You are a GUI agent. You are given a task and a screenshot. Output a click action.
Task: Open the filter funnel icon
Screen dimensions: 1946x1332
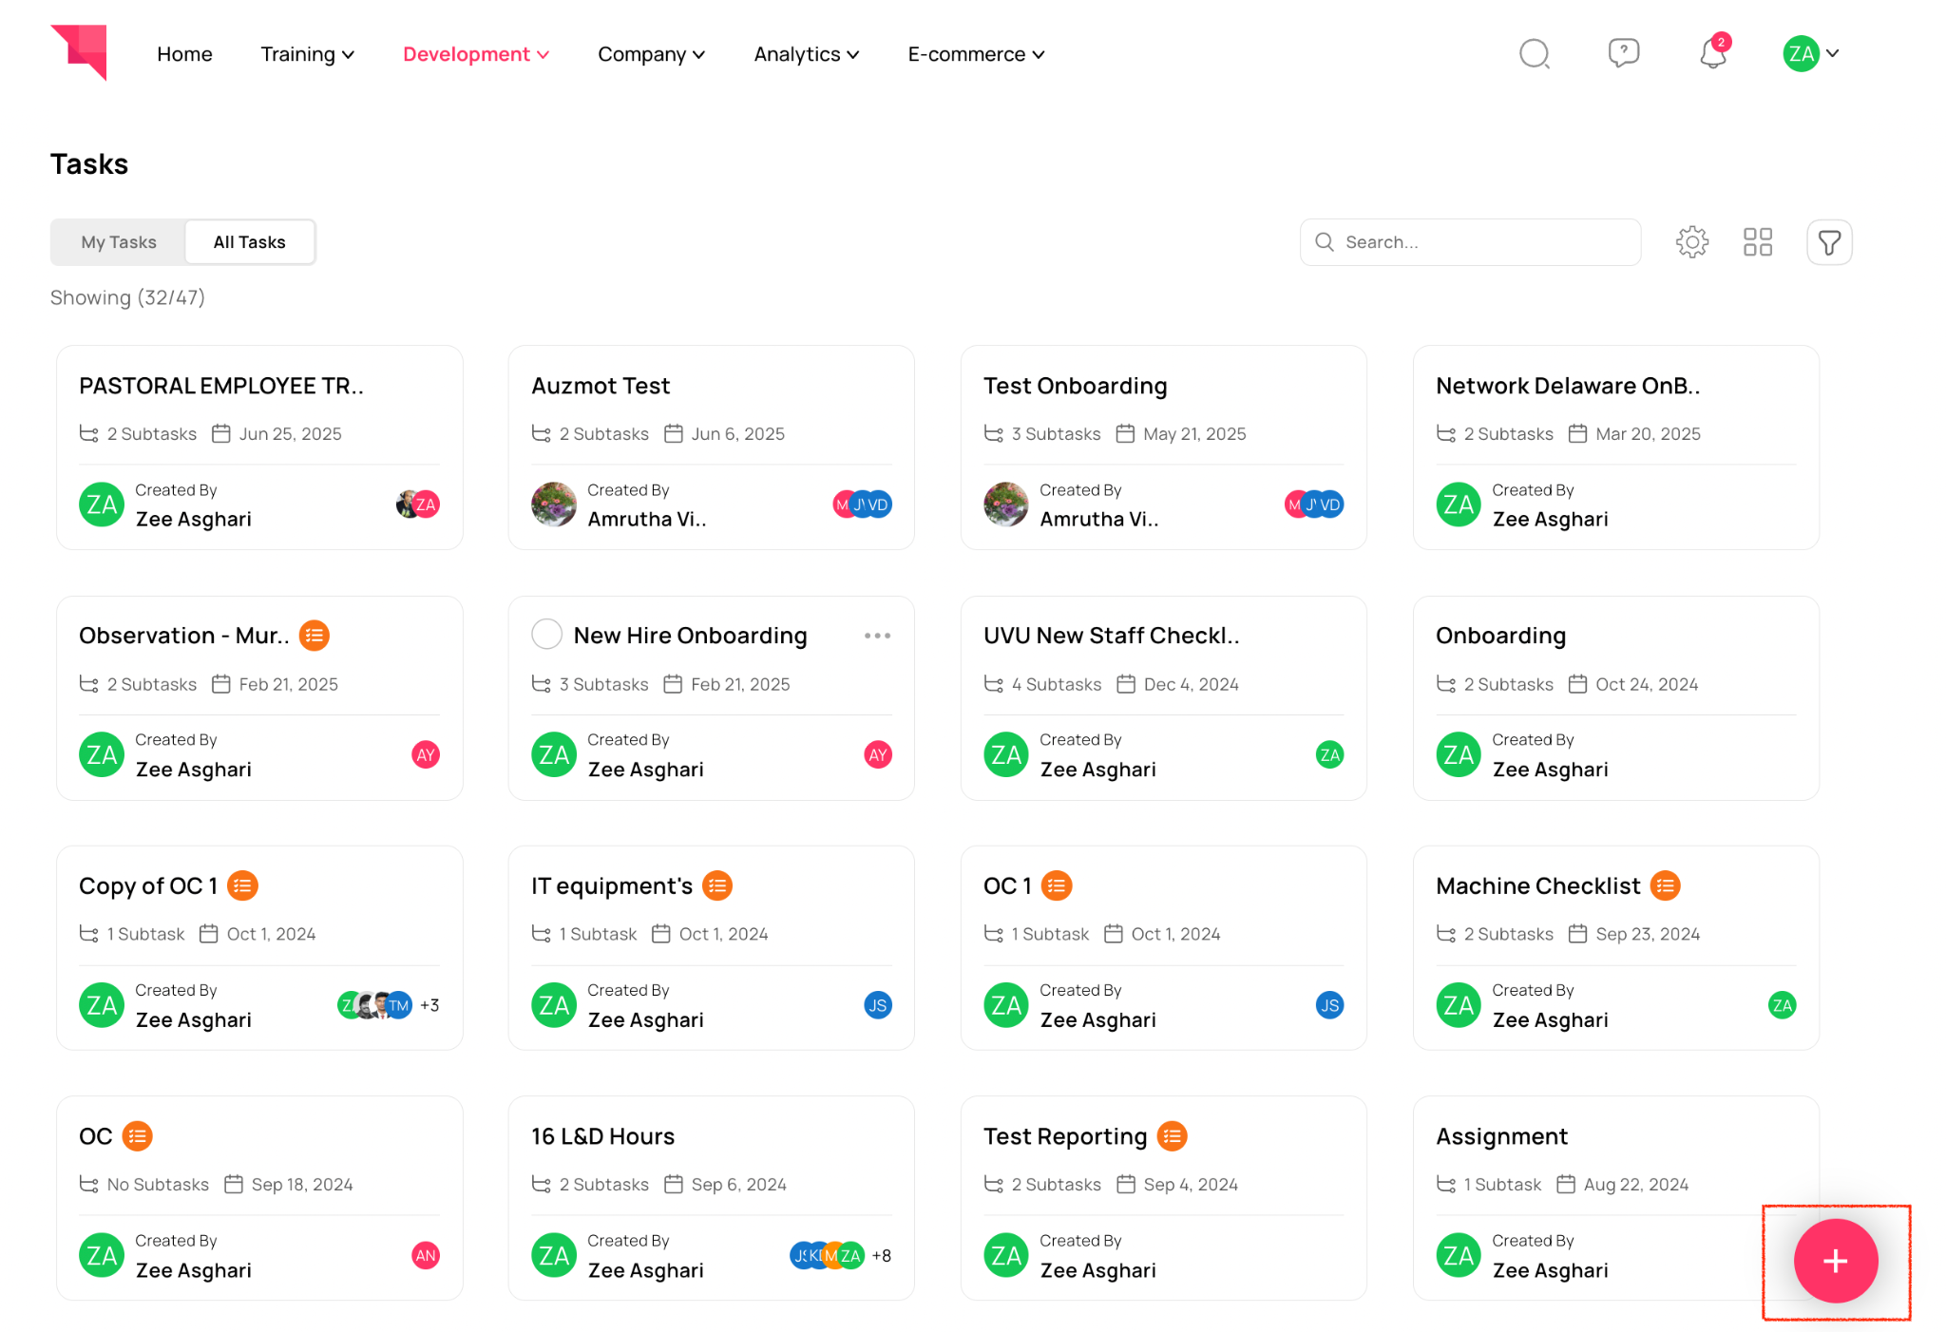tap(1828, 242)
